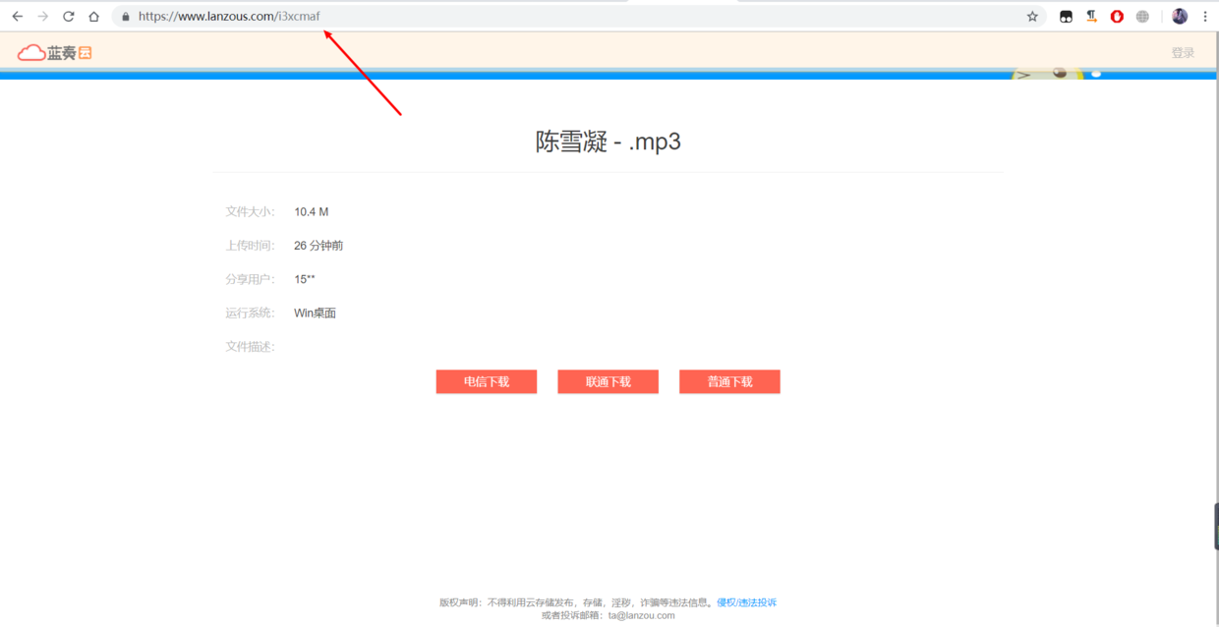This screenshot has height=627, width=1219.
Task: Start the 普通下载 download
Action: 729,381
